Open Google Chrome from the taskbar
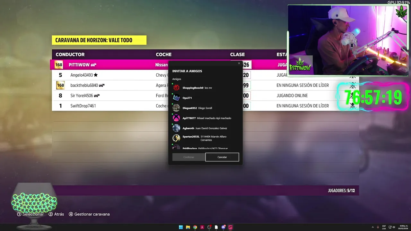The height and width of the screenshot is (231, 411). click(x=195, y=227)
